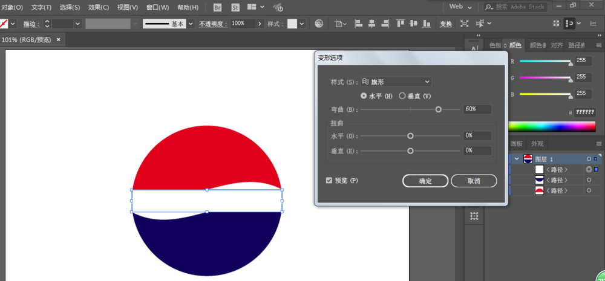605x281 pixels.
Task: Open the fill swatch dropdown arrow
Action: click(x=13, y=24)
